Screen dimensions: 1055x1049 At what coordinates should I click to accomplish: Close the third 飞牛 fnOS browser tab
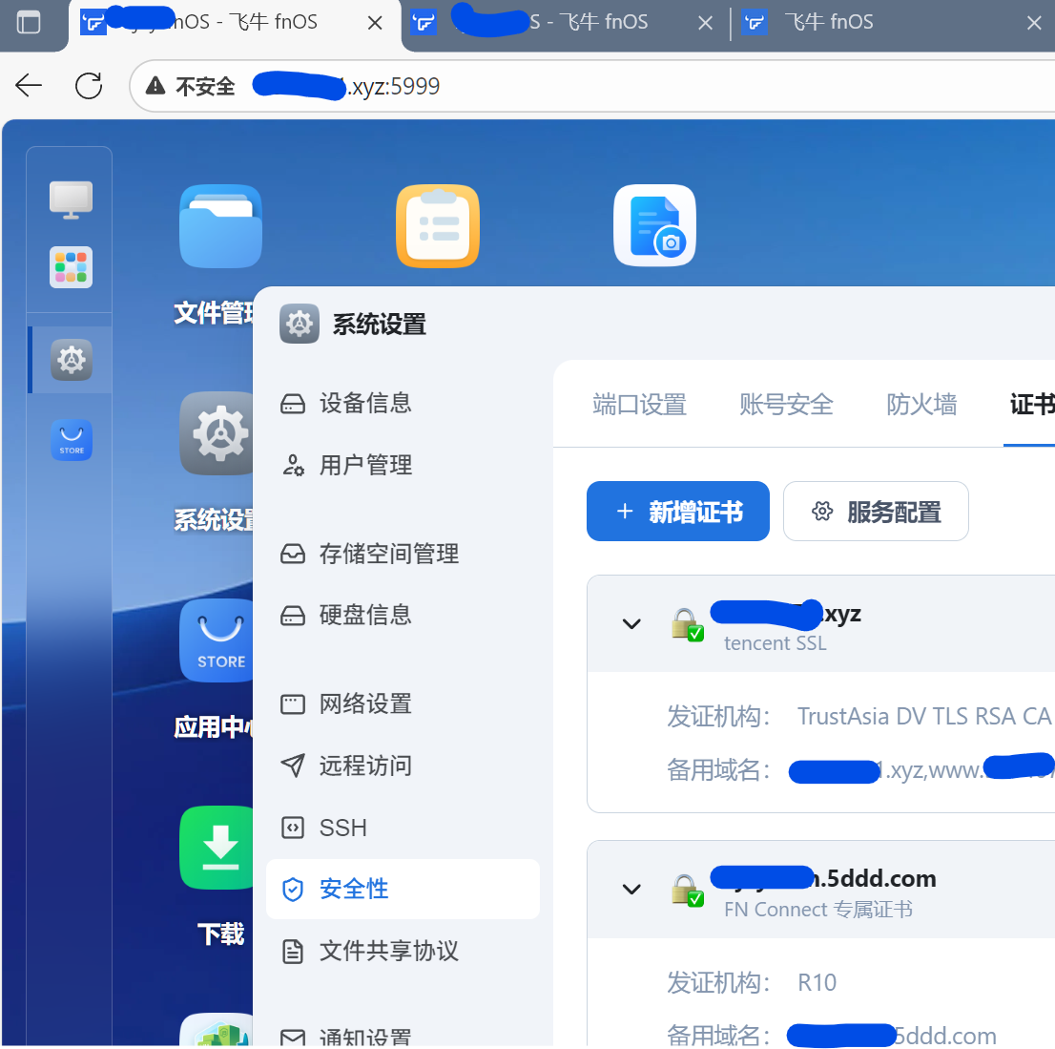pyautogui.click(x=1034, y=23)
